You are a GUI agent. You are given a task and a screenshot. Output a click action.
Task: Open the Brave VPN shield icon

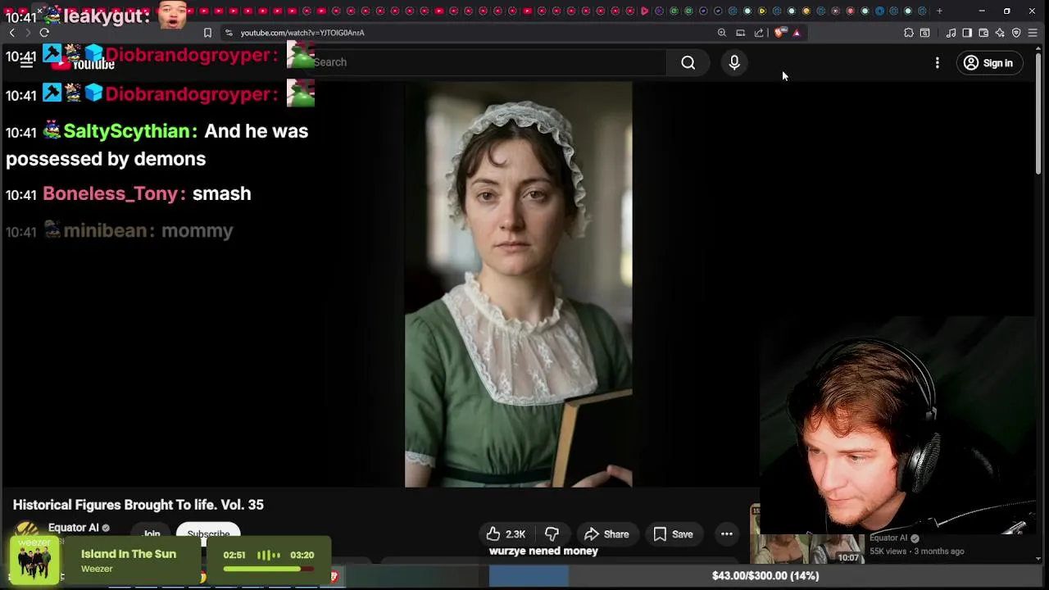pyautogui.click(x=1016, y=33)
